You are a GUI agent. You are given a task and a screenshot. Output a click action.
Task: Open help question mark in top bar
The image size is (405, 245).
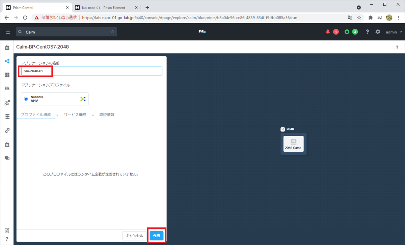click(x=368, y=32)
